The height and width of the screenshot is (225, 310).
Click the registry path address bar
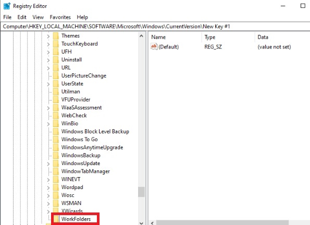(155, 27)
